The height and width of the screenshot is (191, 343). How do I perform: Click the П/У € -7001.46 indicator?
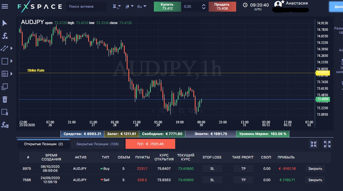[150, 144]
